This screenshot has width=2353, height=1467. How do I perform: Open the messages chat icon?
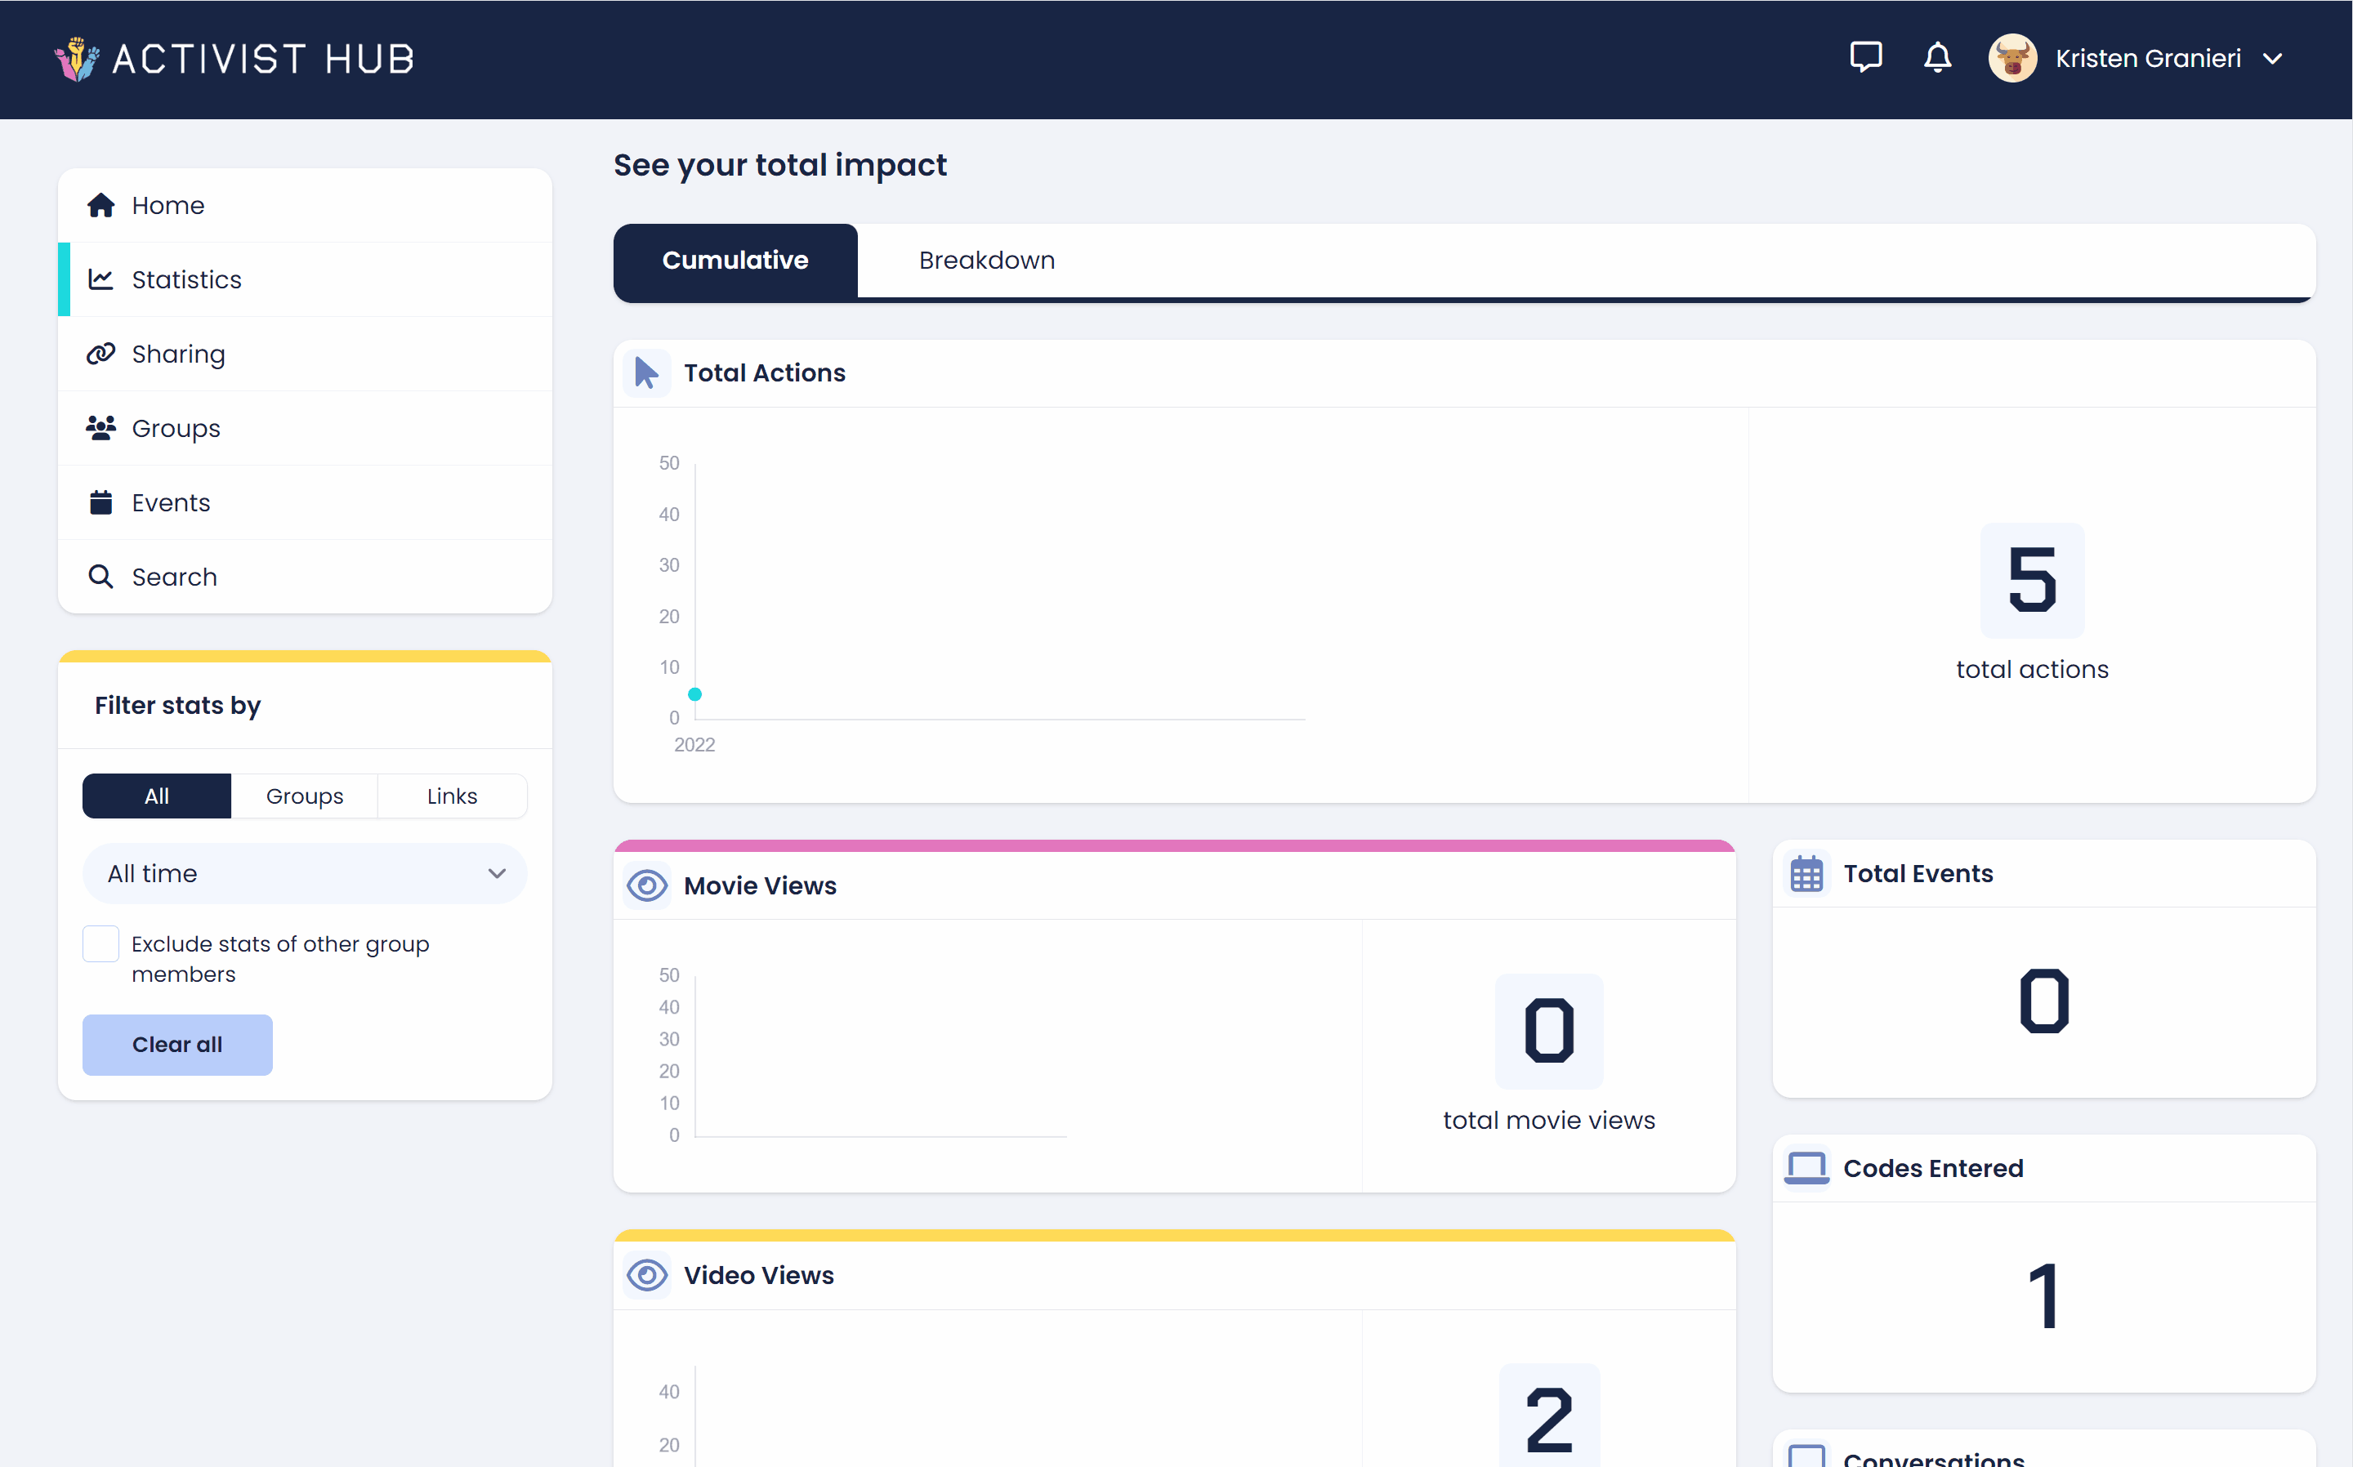point(1865,57)
